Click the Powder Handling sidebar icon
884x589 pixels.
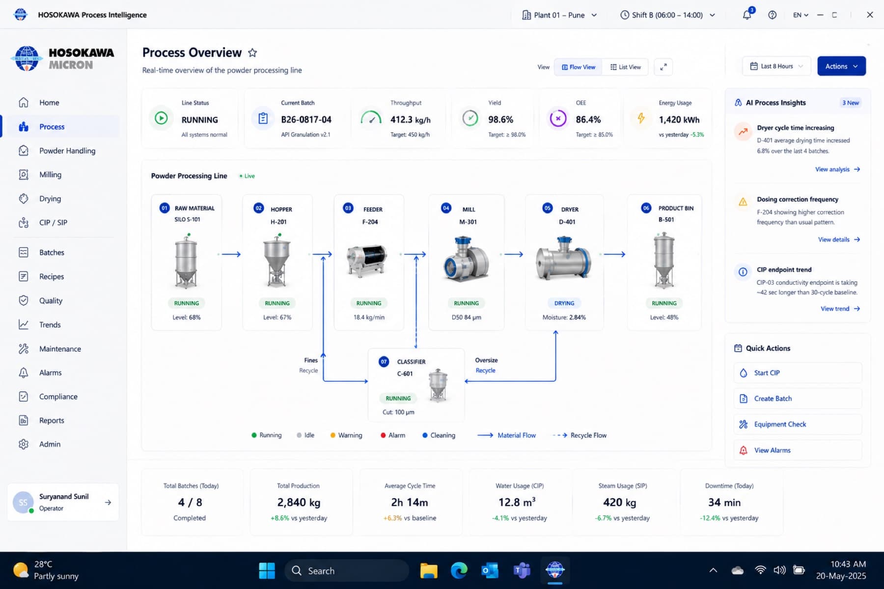(x=24, y=151)
